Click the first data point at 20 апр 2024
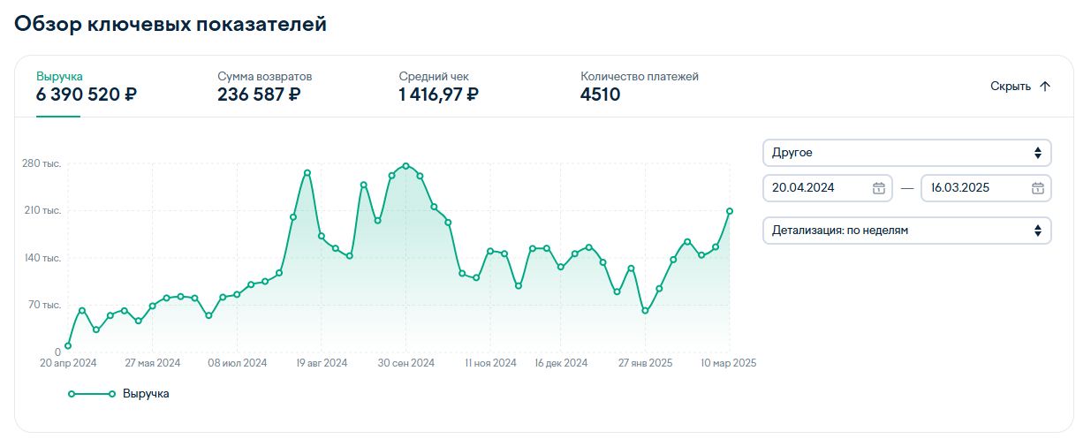Screen dimensions: 1091x439 68,346
